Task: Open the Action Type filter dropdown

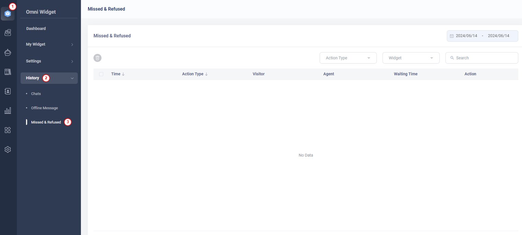Action: point(348,58)
